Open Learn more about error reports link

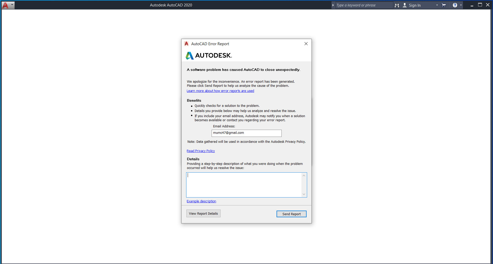point(220,91)
